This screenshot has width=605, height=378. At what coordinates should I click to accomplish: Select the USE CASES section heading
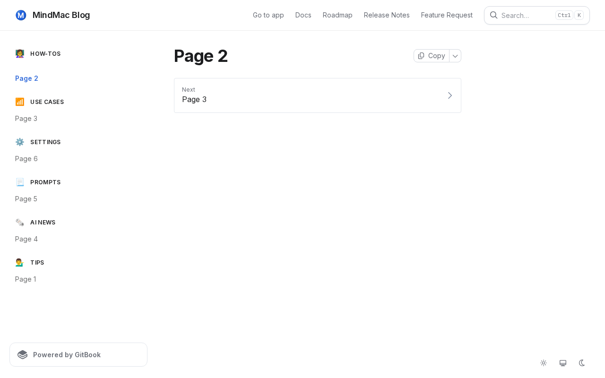pyautogui.click(x=47, y=102)
